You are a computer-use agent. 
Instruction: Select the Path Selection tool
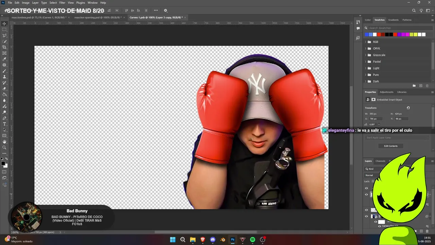pyautogui.click(x=4, y=130)
